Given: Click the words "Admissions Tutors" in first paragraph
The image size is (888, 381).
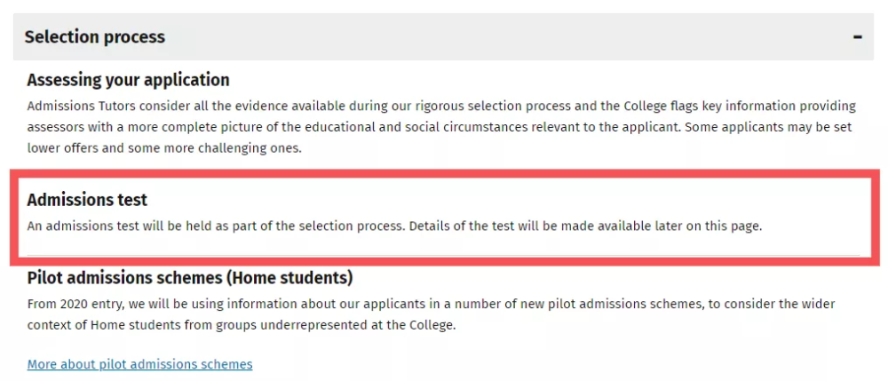Looking at the screenshot, I should point(79,106).
